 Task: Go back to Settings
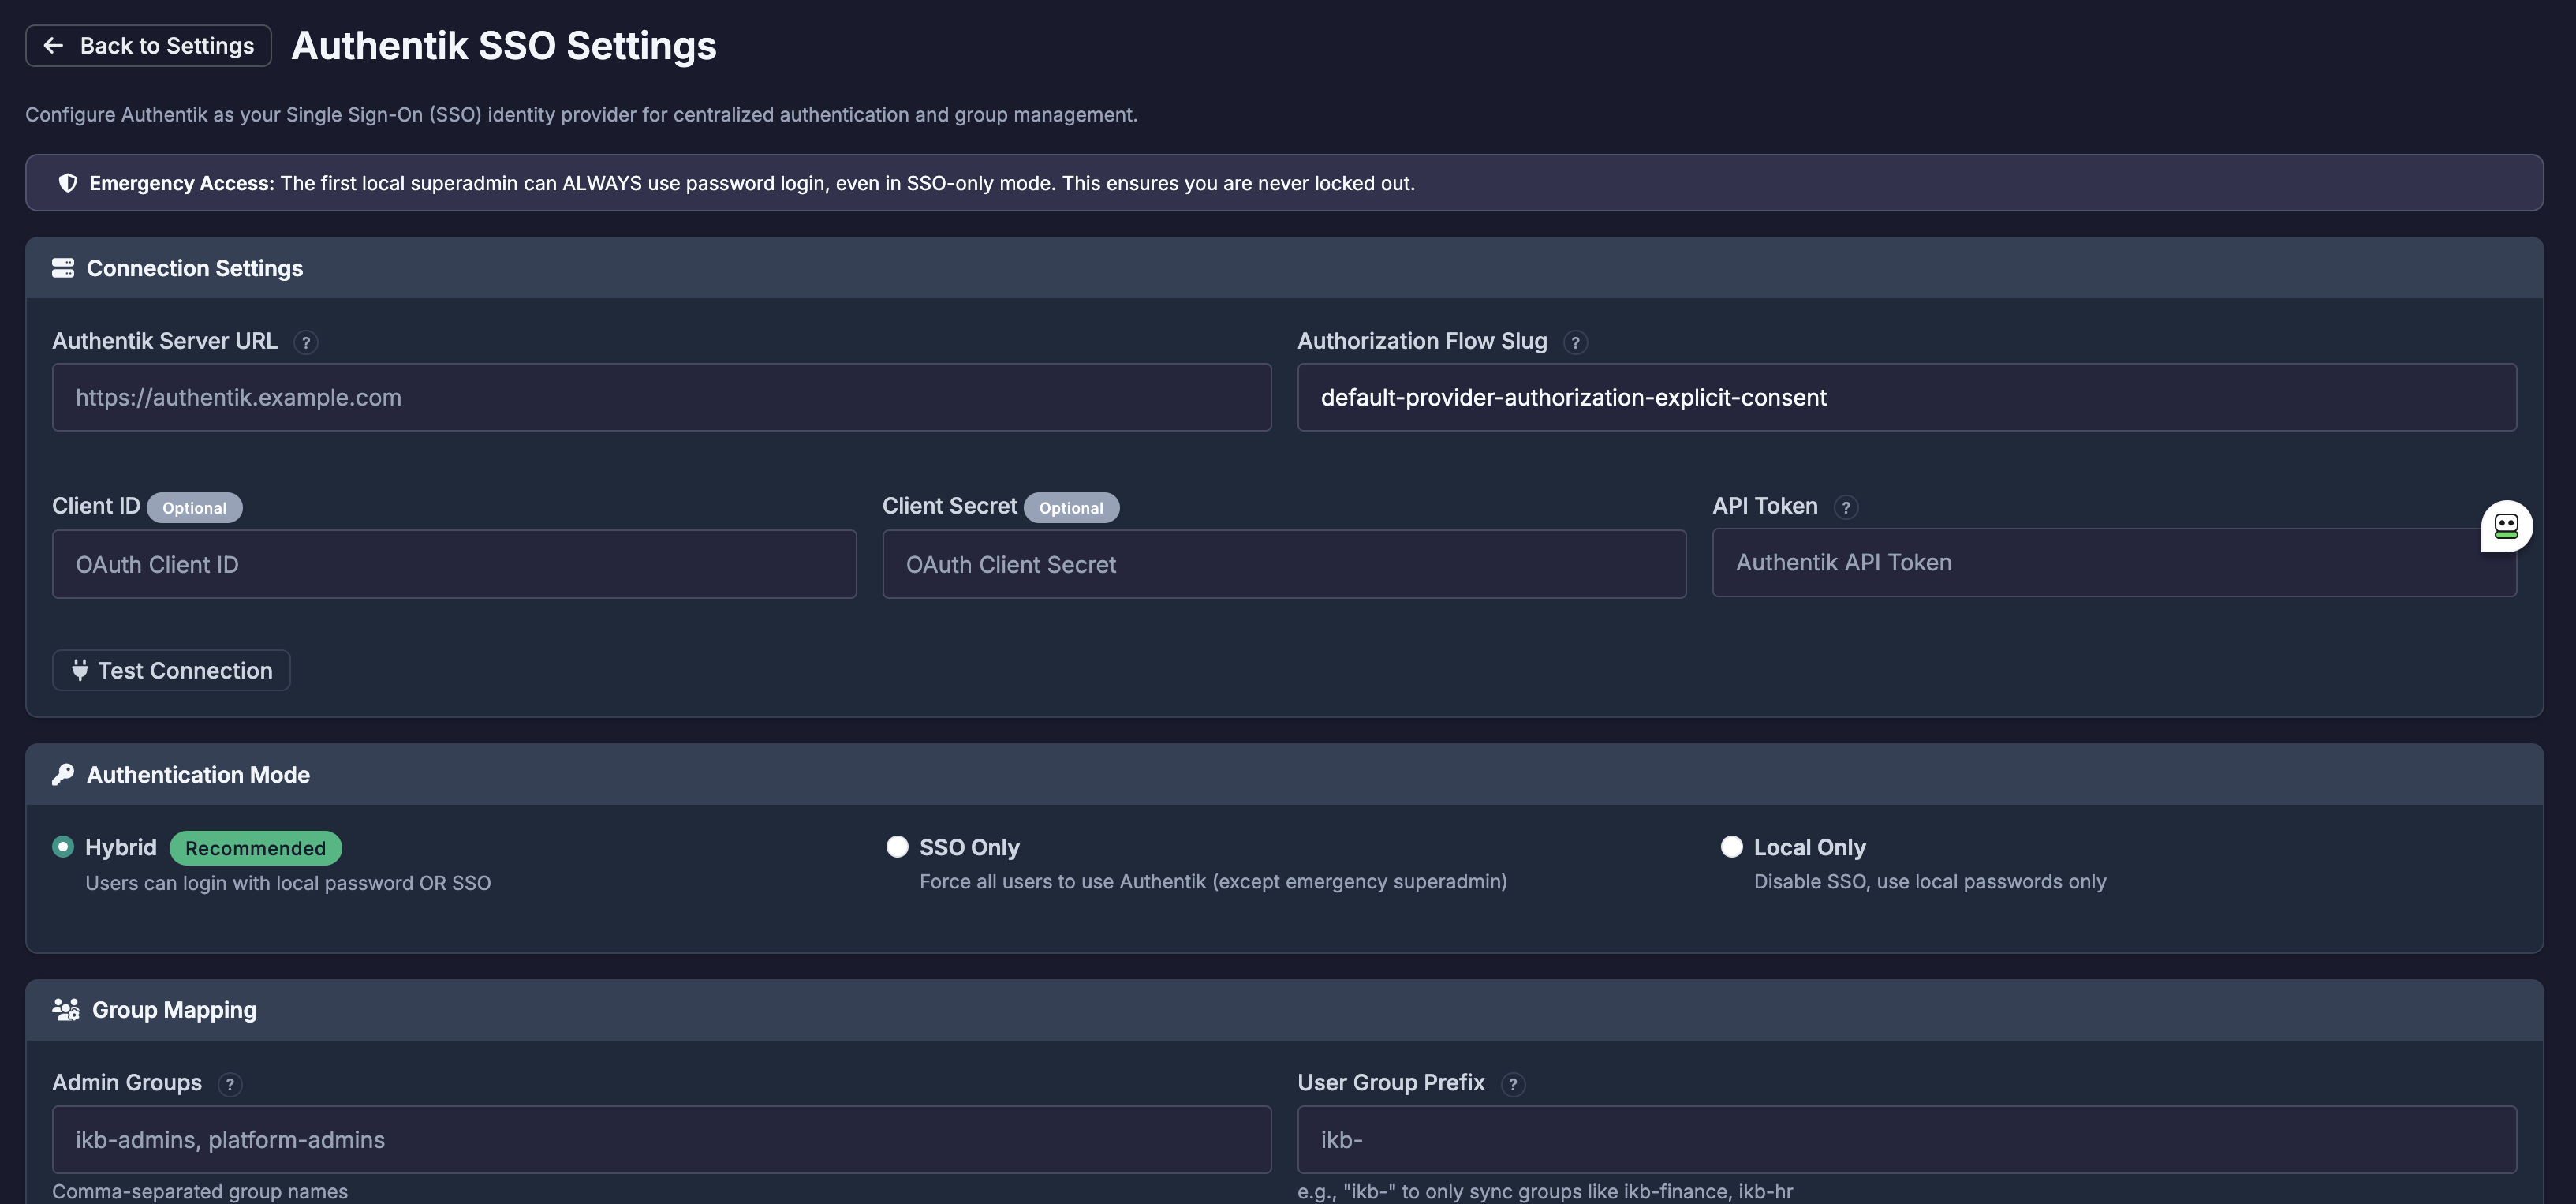pyautogui.click(x=148, y=46)
